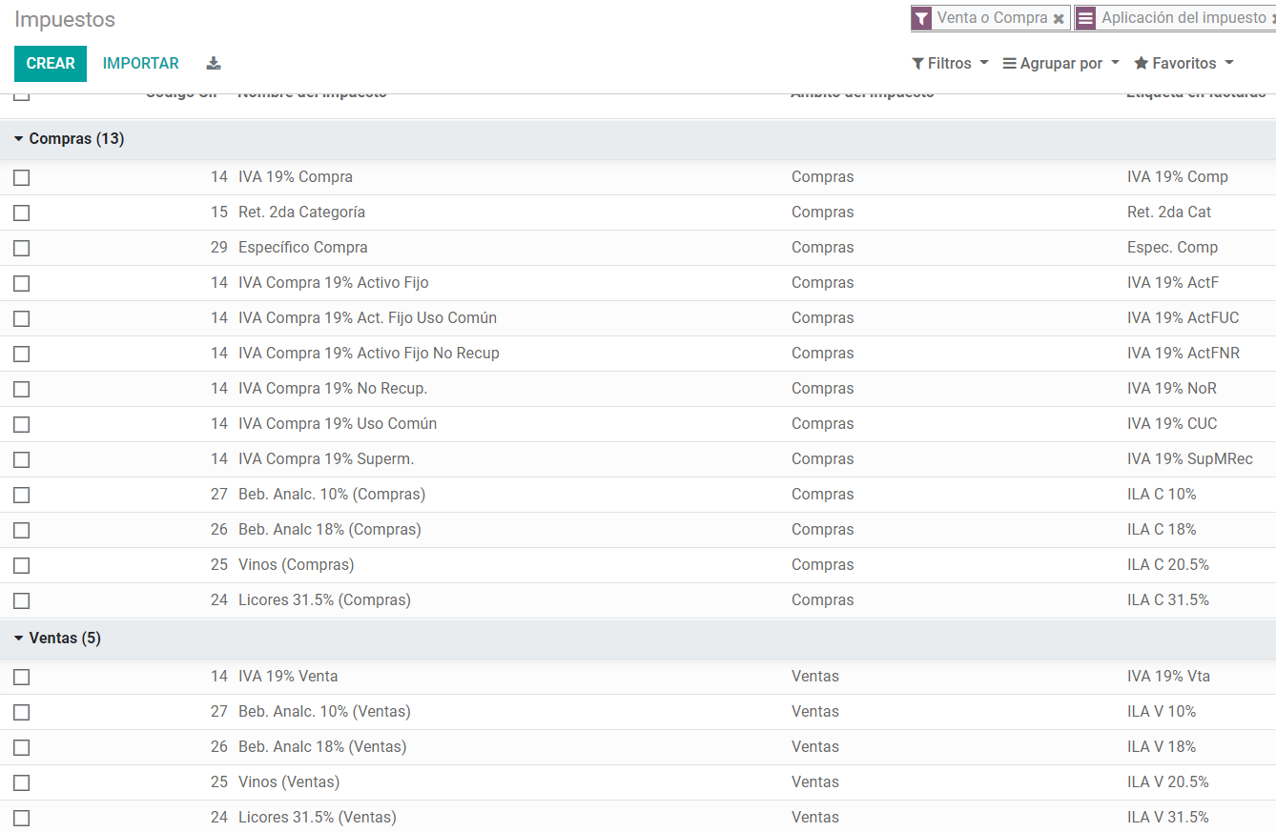Click the IMPORTAR button
Image resolution: width=1276 pixels, height=832 pixels.
click(x=141, y=64)
